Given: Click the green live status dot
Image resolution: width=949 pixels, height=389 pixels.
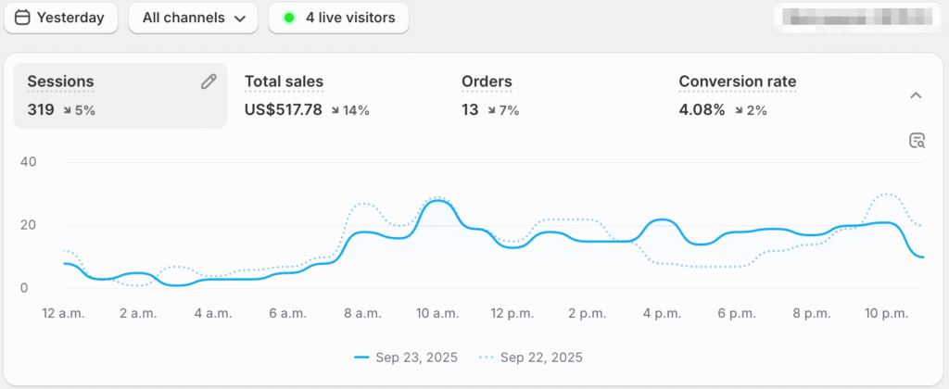Looking at the screenshot, I should [289, 18].
